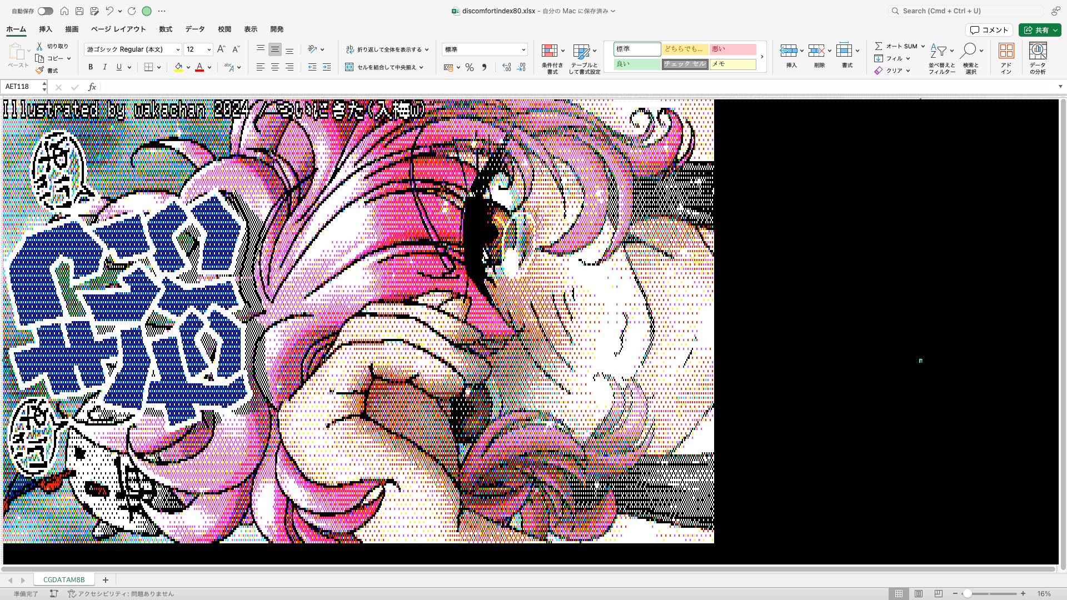The image size is (1067, 600).
Task: Increase font size icon
Action: (x=221, y=49)
